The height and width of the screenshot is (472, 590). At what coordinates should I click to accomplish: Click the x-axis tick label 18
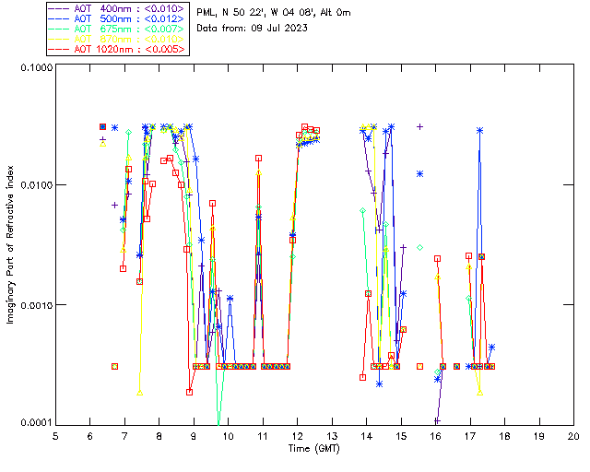pos(504,436)
